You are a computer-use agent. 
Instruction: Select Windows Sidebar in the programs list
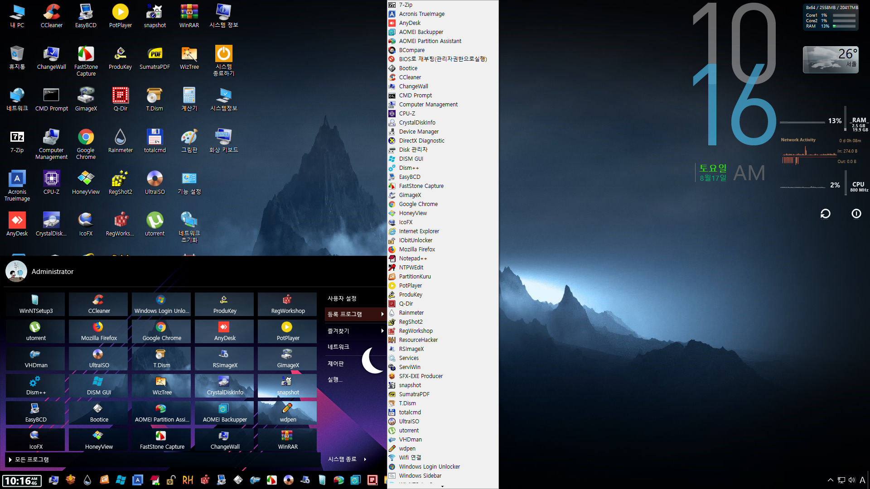(443, 476)
